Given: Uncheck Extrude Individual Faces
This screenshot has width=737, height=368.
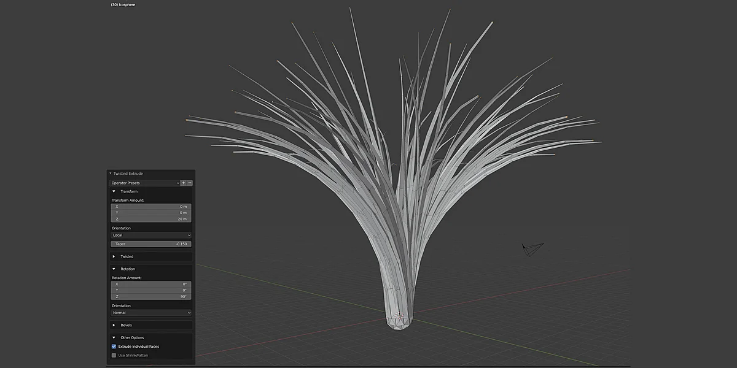Looking at the screenshot, I should tap(113, 346).
